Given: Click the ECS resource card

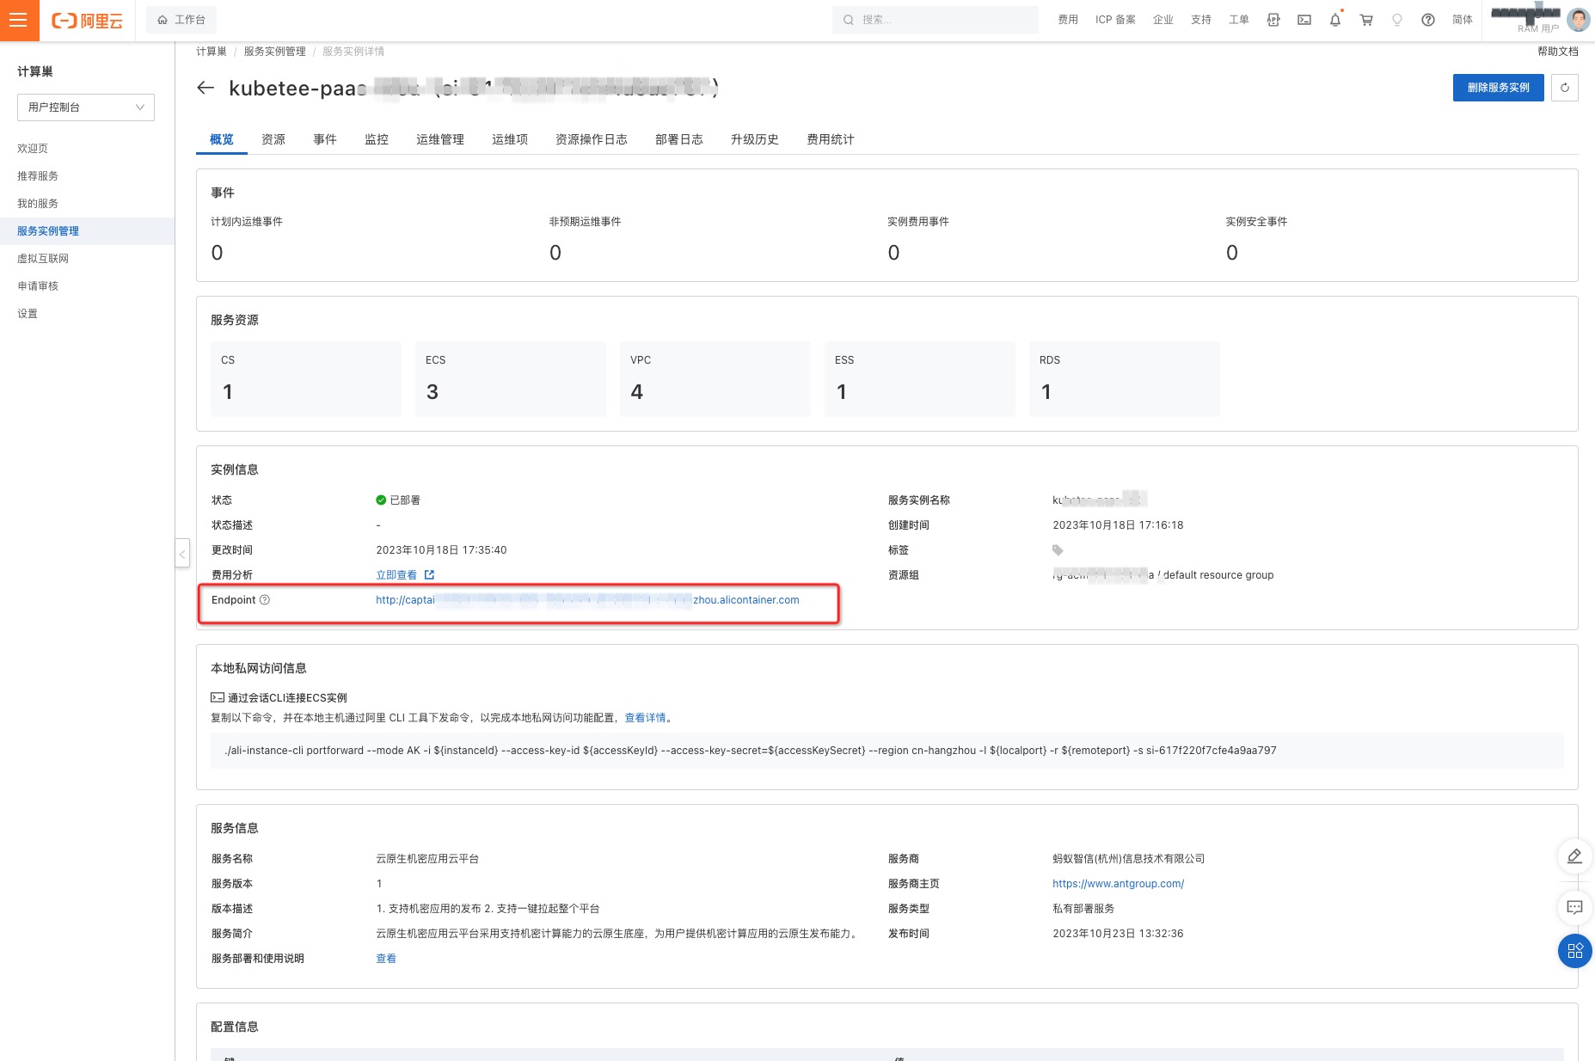Looking at the screenshot, I should pyautogui.click(x=511, y=379).
